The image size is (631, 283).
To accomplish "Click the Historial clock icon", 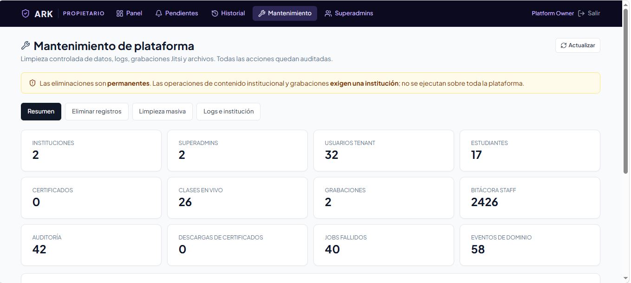I will point(215,13).
